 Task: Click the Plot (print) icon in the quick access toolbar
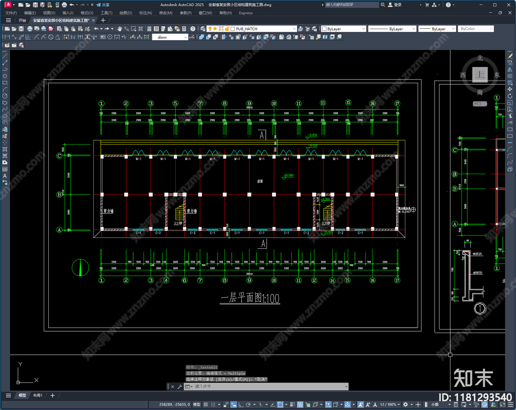click(64, 5)
